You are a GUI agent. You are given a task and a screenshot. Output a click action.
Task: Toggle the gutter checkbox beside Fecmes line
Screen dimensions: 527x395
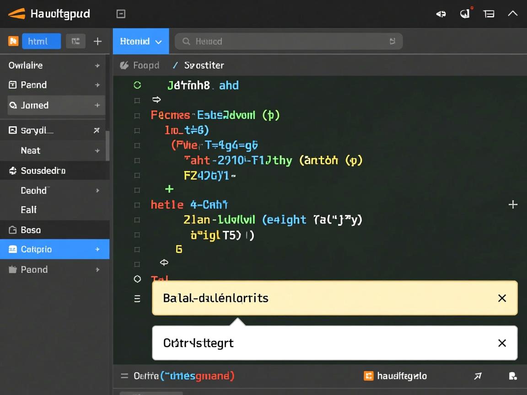(137, 116)
